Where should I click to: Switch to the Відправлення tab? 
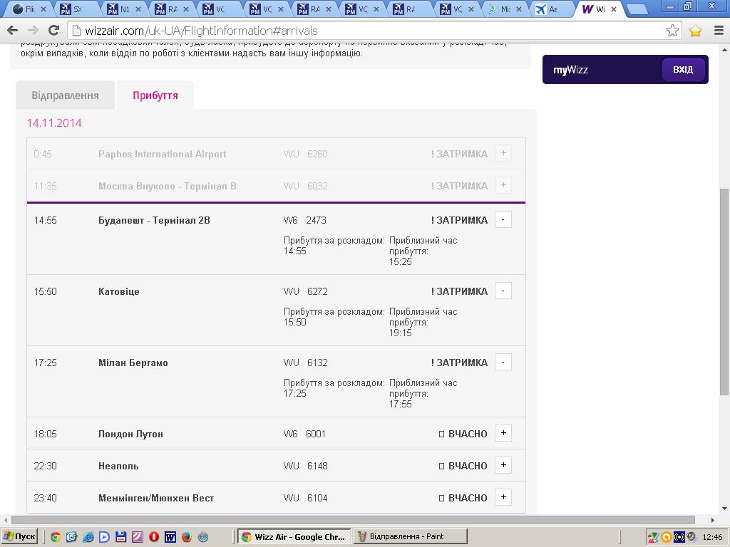[65, 95]
